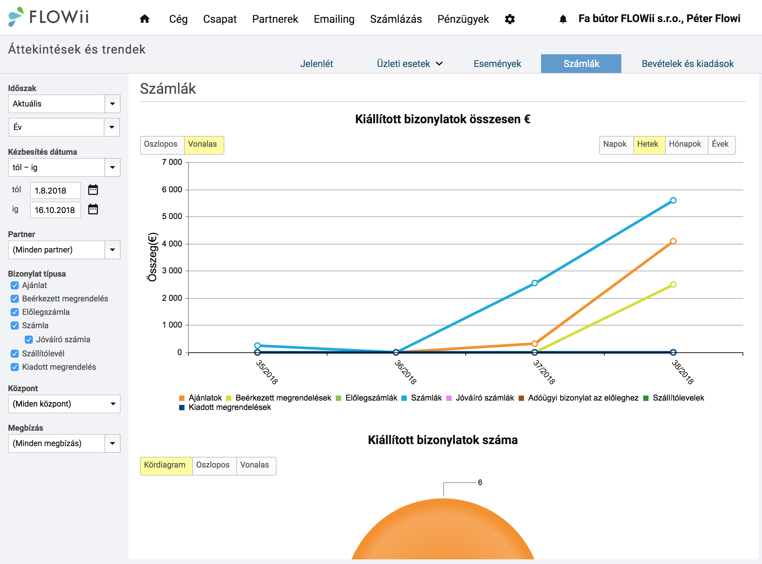Image resolution: width=762 pixels, height=564 pixels.
Task: Toggle Jóváíró számlák legend entry
Action: coord(480,398)
